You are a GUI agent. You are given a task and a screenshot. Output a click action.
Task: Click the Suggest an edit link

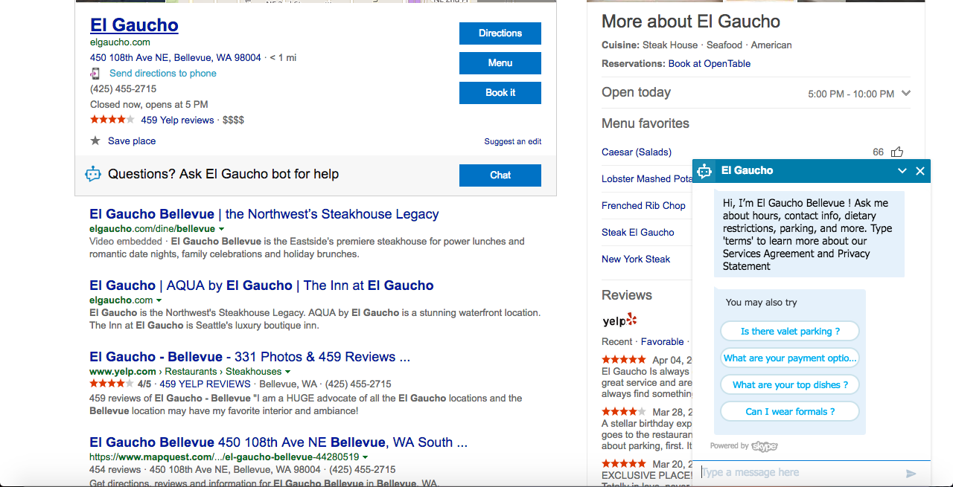513,141
